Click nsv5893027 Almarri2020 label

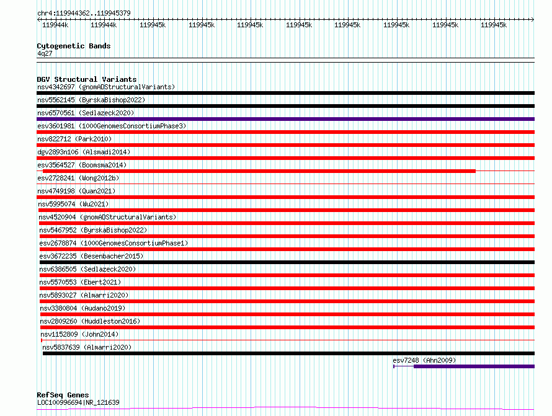84,295
